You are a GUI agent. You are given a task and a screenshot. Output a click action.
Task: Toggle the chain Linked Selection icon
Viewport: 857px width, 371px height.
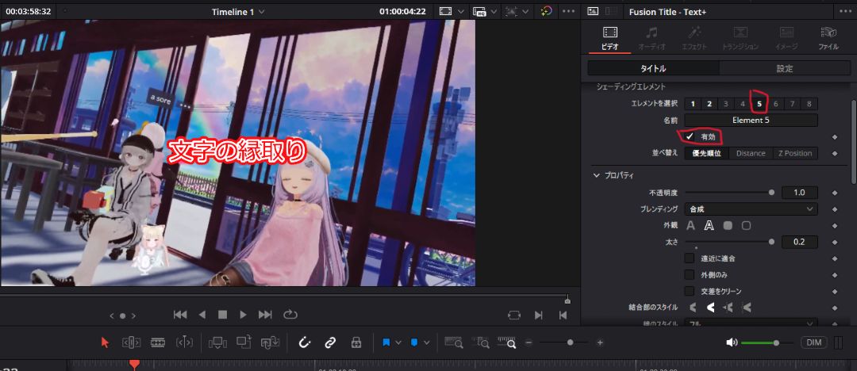click(330, 342)
